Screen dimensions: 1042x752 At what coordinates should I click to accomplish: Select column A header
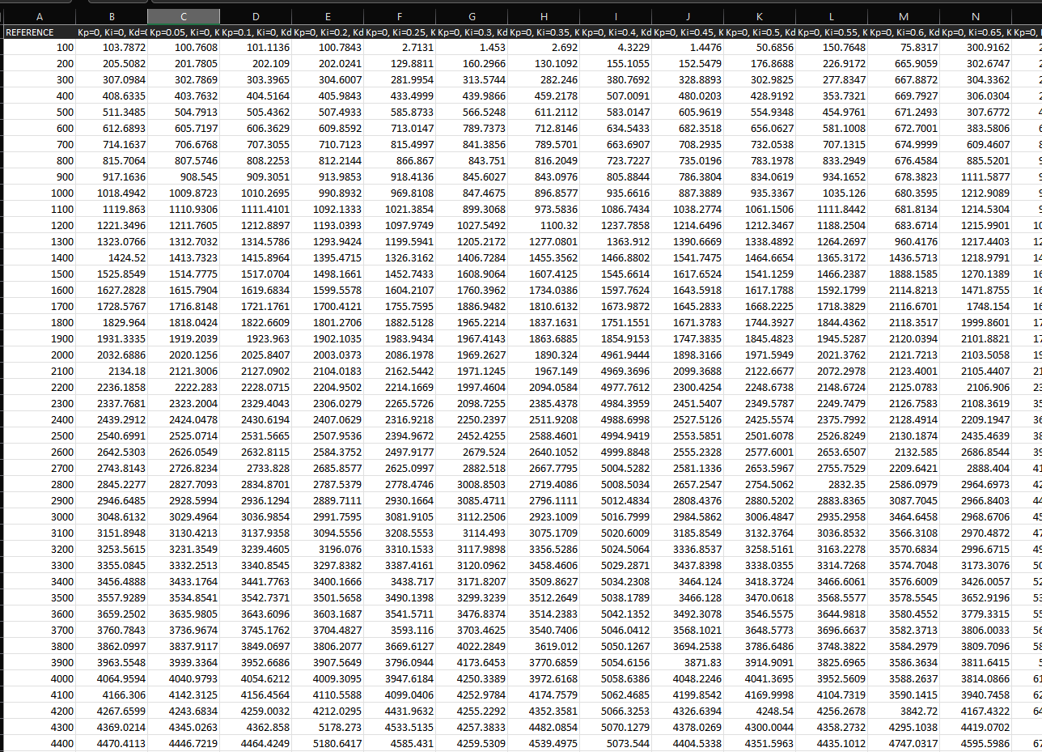40,16
